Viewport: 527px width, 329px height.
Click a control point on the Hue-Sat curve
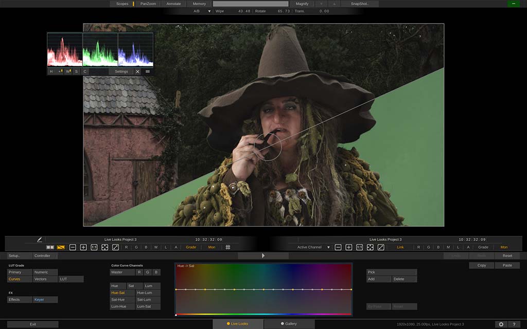pyautogui.click(x=263, y=289)
